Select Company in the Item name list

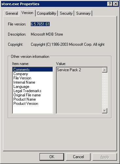pyautogui.click(x=33, y=74)
